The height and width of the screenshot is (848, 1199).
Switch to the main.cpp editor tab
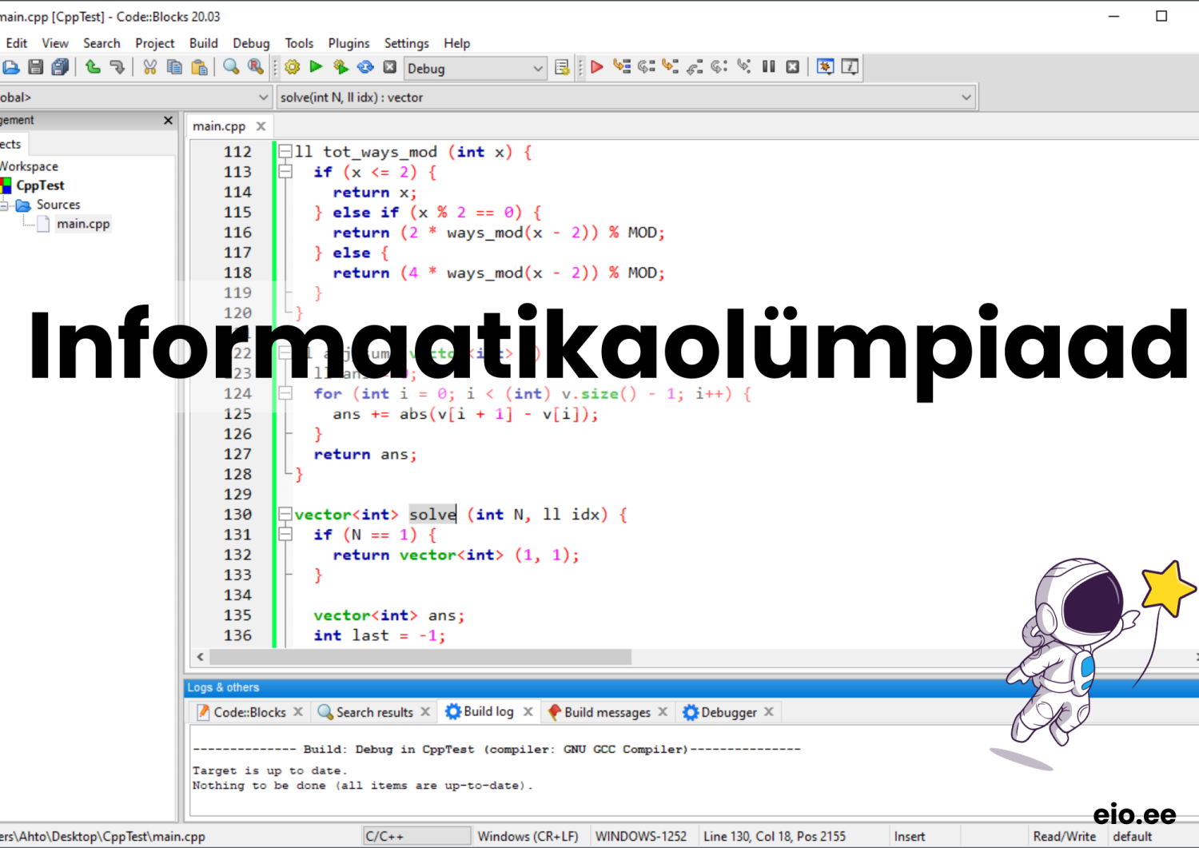click(219, 126)
